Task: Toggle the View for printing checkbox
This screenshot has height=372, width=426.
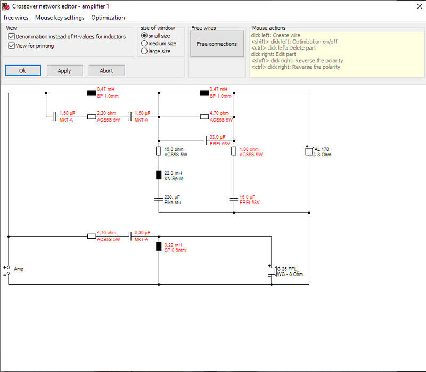Action: coord(11,46)
